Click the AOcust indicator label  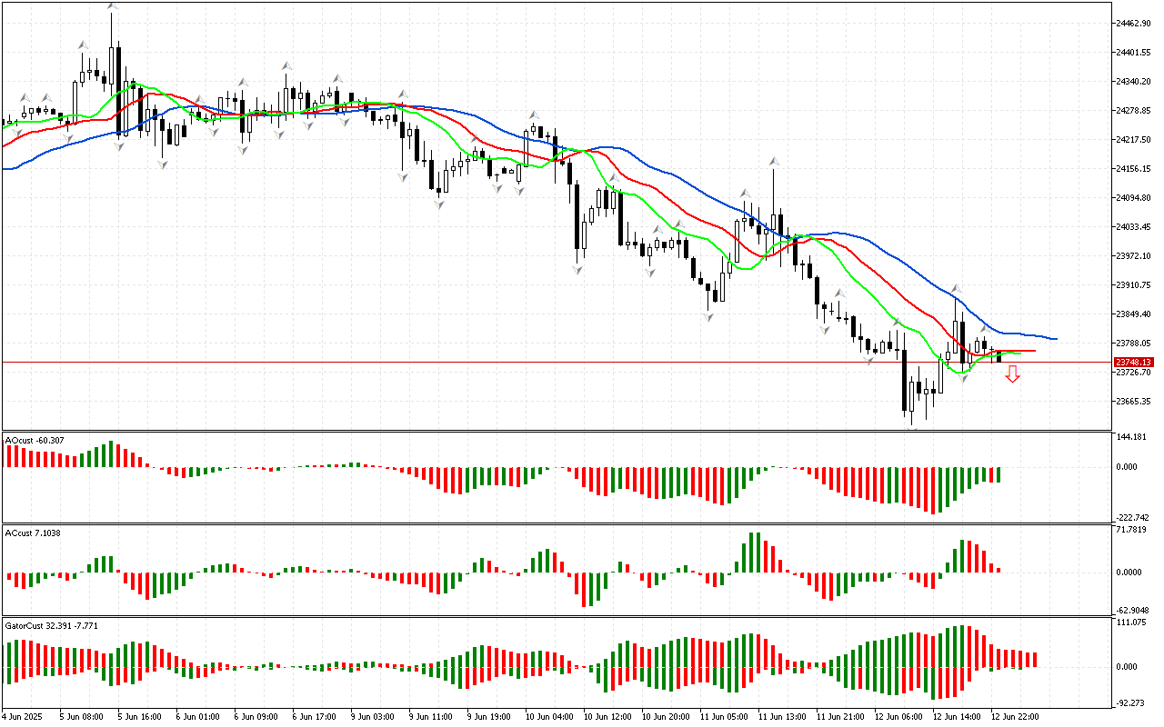[35, 441]
